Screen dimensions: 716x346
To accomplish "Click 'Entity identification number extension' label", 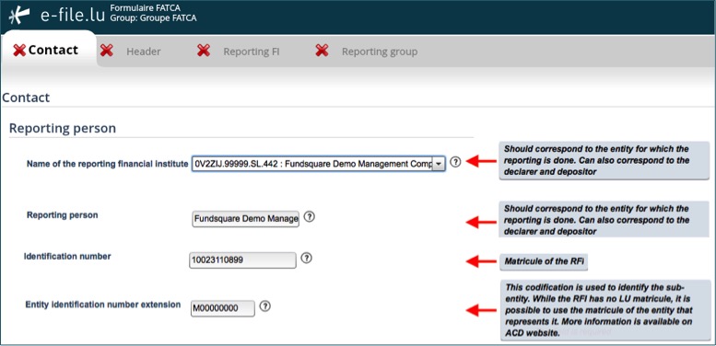I will 103,305.
